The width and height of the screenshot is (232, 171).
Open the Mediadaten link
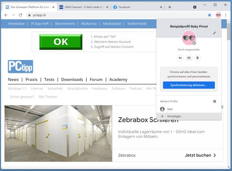tap(112, 24)
